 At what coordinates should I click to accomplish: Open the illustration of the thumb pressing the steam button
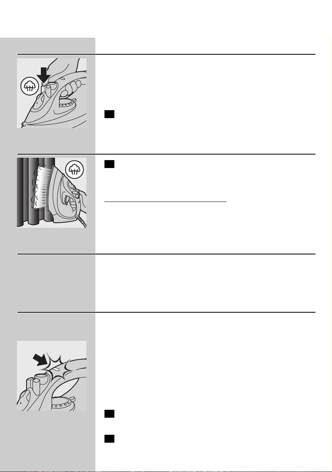coord(52,93)
